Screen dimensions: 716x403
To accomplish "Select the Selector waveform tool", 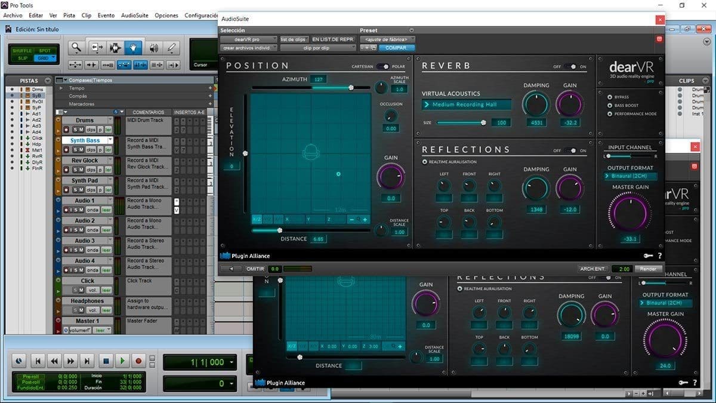I will 114,48.
